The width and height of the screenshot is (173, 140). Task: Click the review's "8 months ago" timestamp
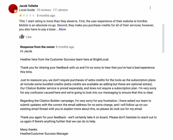(46, 16)
